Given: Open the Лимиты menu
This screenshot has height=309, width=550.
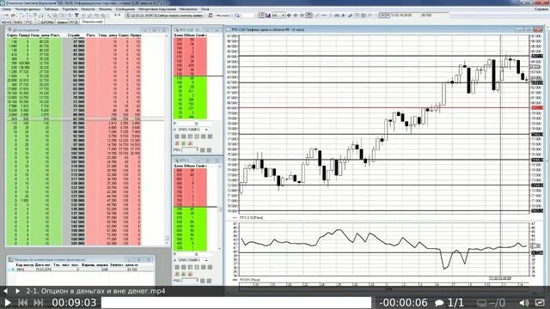Looking at the screenshot, I should [x=105, y=9].
